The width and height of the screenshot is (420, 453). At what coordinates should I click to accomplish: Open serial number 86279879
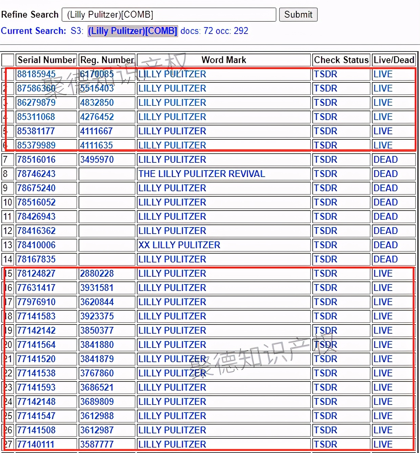pos(36,102)
